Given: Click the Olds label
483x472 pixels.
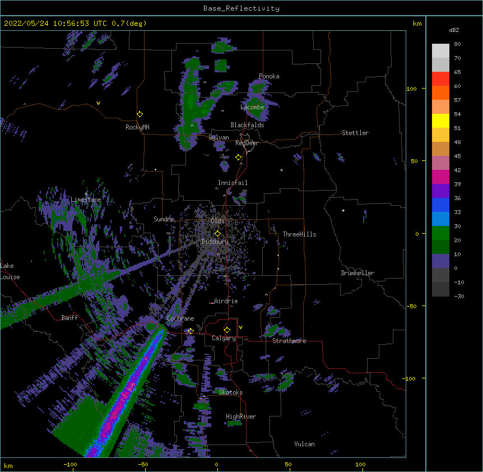Looking at the screenshot, I should (217, 221).
